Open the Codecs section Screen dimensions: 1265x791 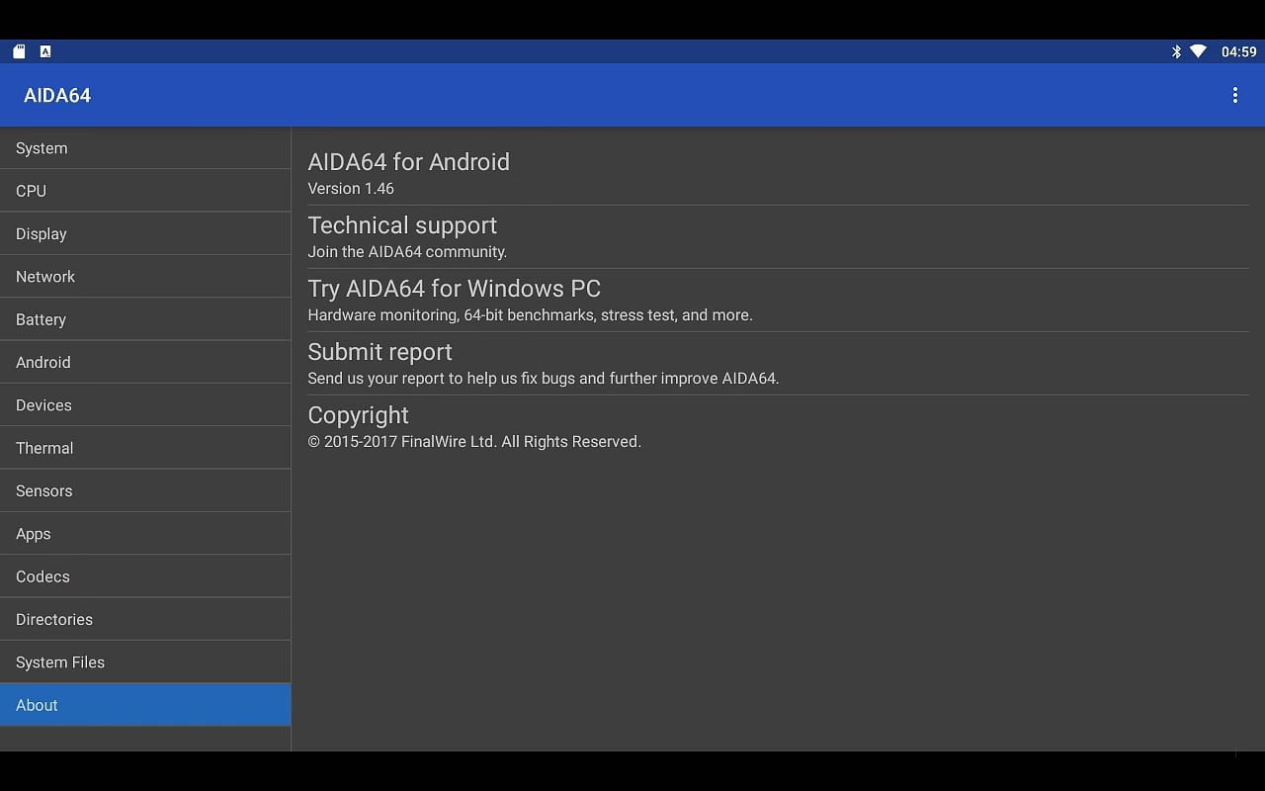(145, 576)
